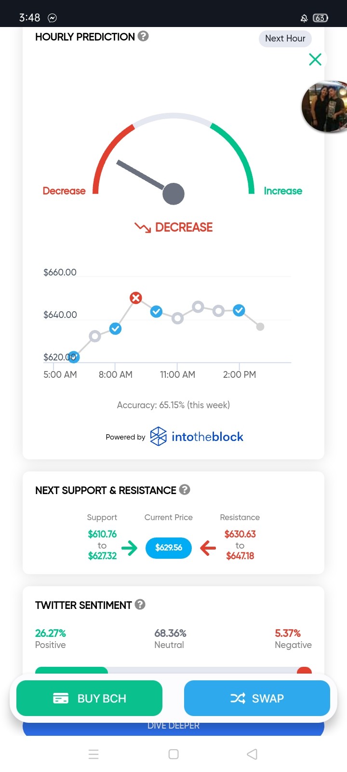Tap the SWAP button

pos(257,698)
